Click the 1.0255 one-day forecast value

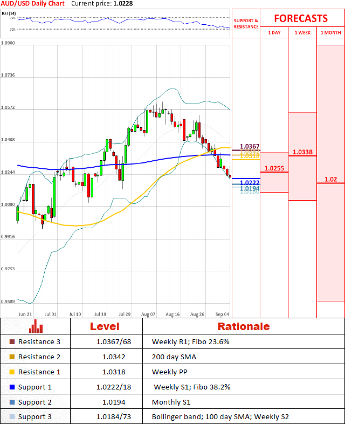pyautogui.click(x=274, y=168)
